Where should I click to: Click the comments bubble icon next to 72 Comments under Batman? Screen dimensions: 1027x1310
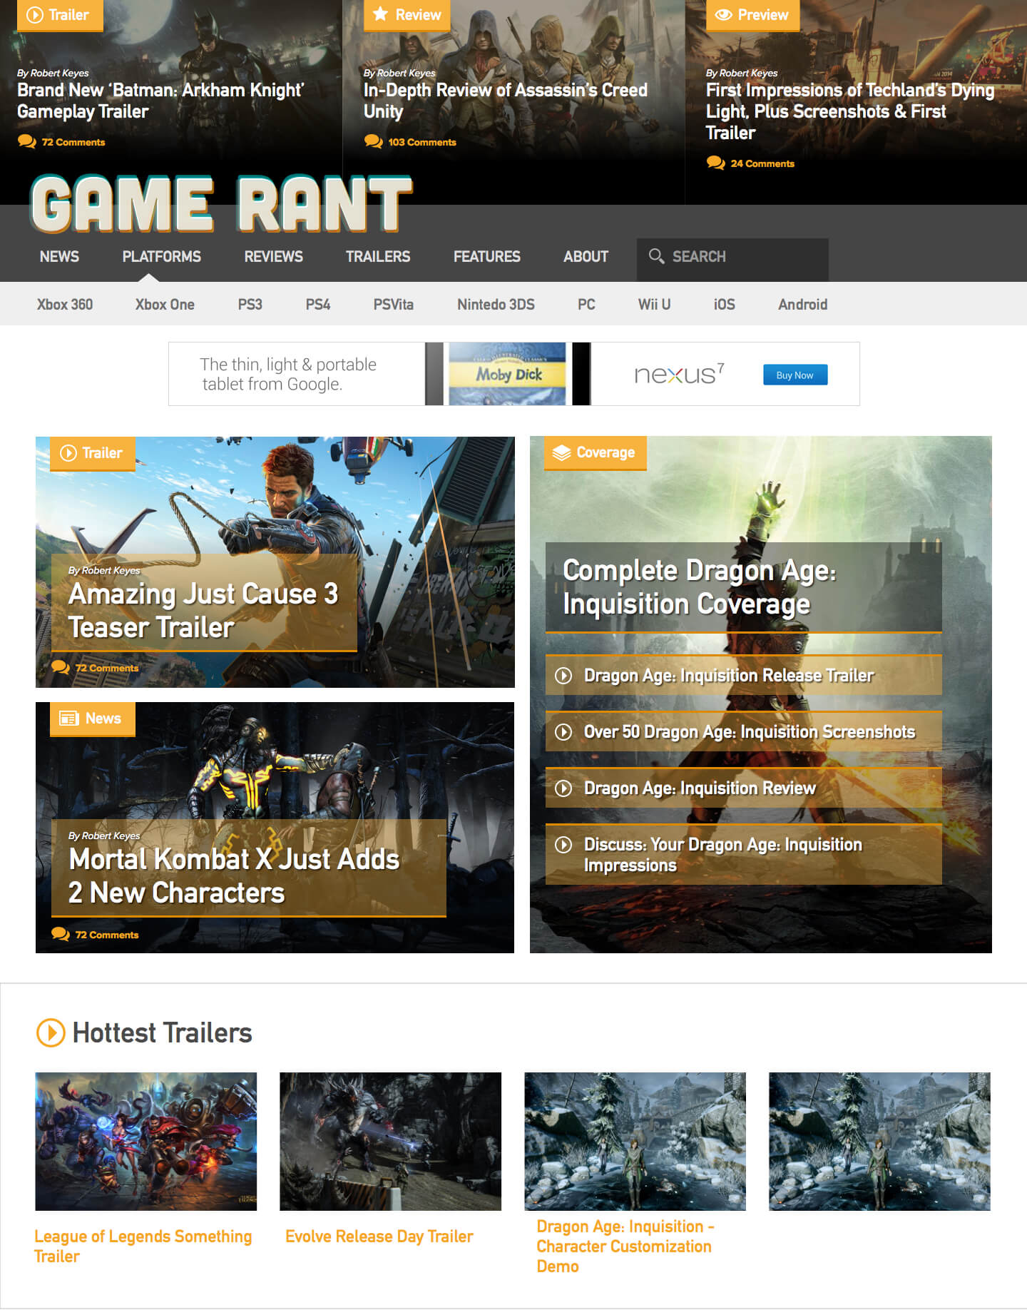pyautogui.click(x=27, y=141)
